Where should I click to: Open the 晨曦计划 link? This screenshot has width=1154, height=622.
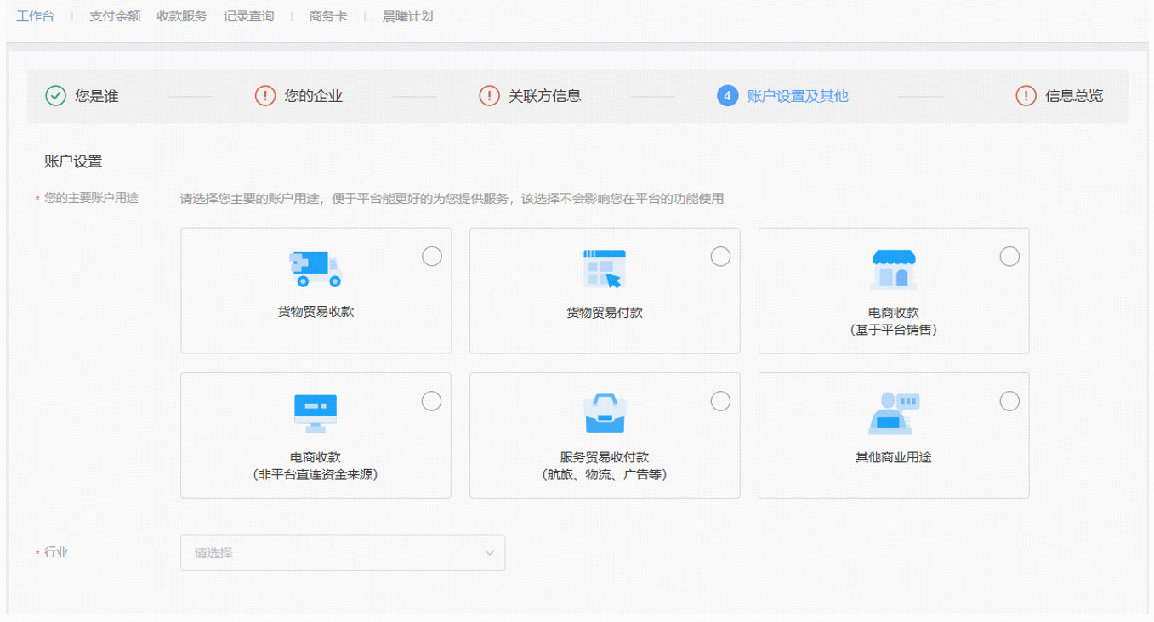pos(407,16)
